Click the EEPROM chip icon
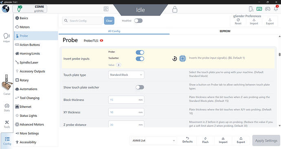 pyautogui.click(x=182, y=59)
